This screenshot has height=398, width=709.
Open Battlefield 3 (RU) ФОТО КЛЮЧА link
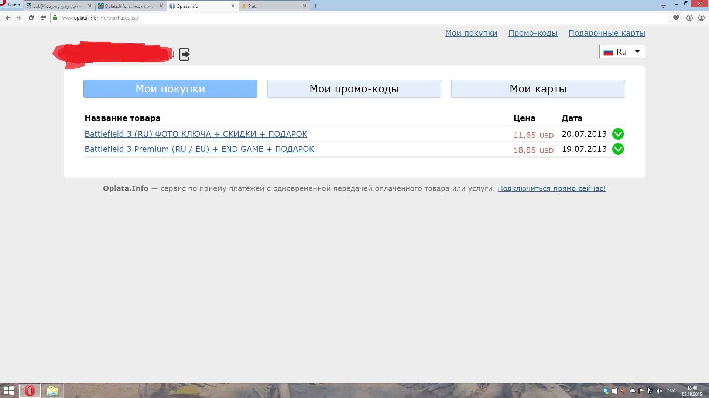[x=196, y=134]
